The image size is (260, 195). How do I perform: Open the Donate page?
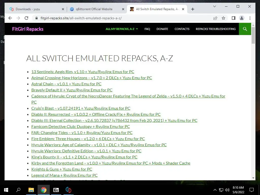pyautogui.click(x=162, y=29)
